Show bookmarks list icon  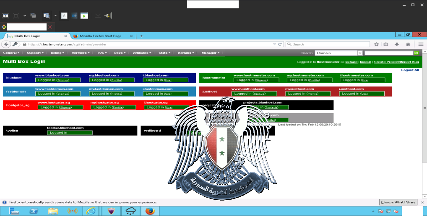386,44
